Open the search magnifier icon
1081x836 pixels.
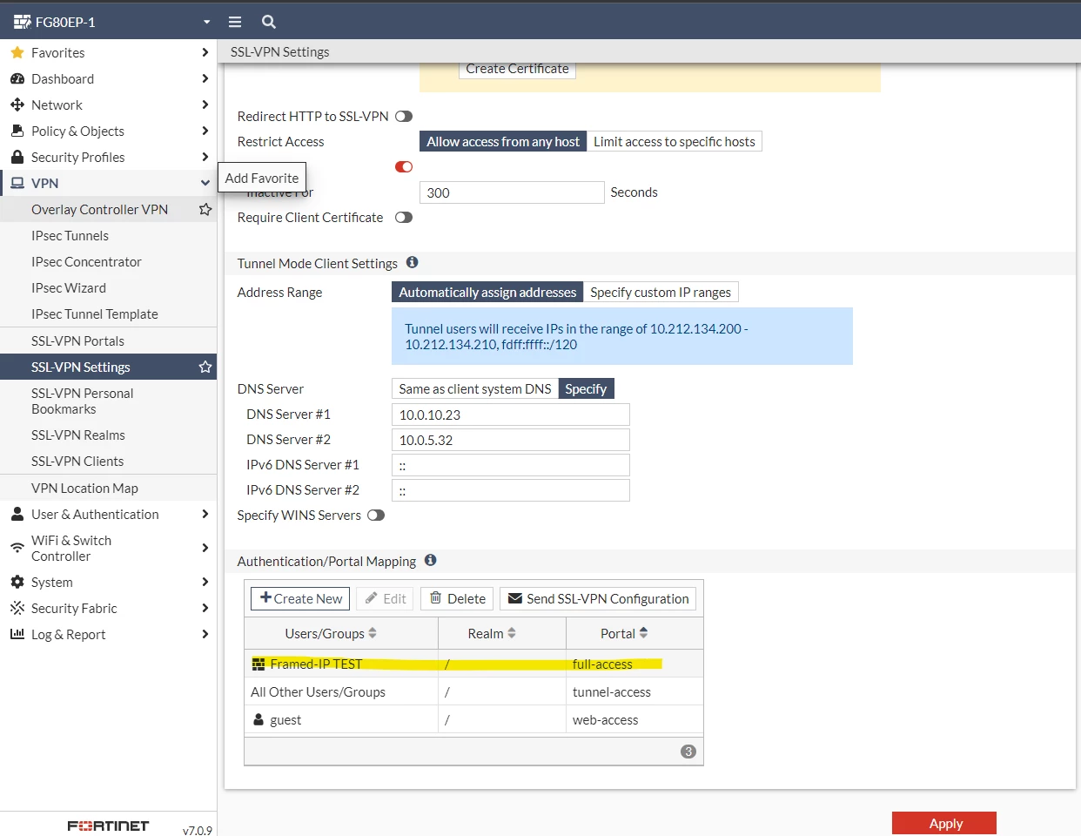(x=269, y=22)
